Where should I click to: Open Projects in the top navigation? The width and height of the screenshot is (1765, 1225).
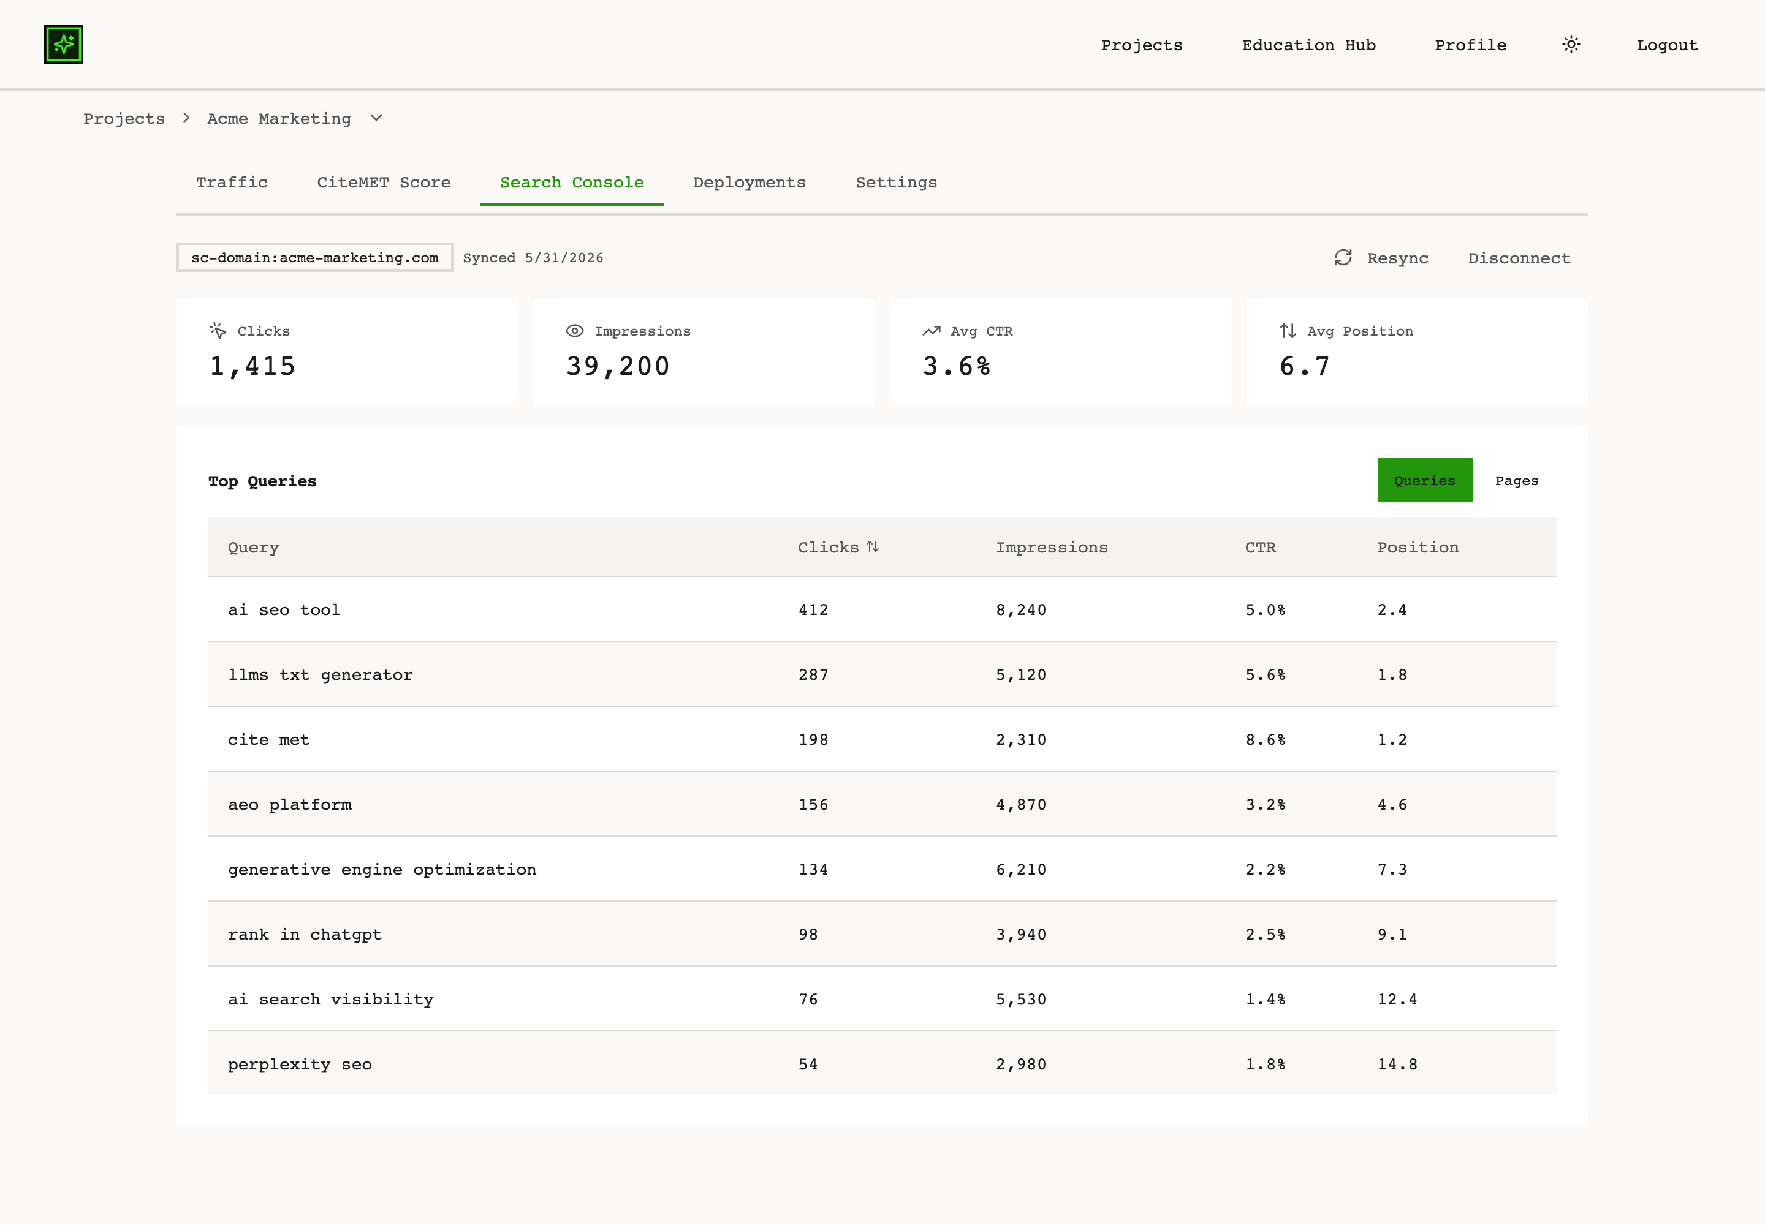coord(1141,45)
